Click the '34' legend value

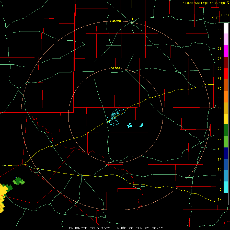point(220,109)
